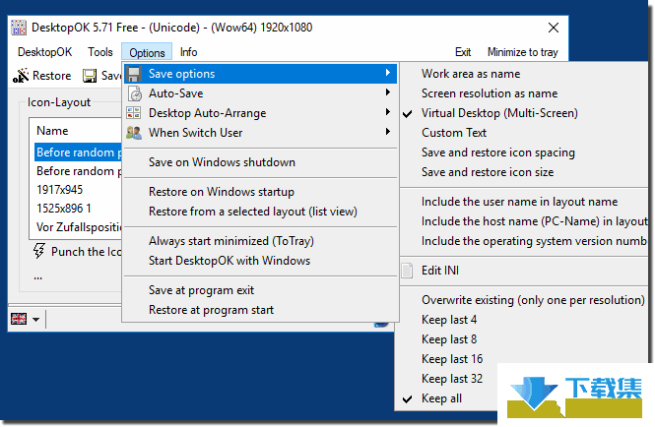Image resolution: width=655 pixels, height=427 pixels.
Task: Choose Save on Windows shutdown
Action: (222, 162)
